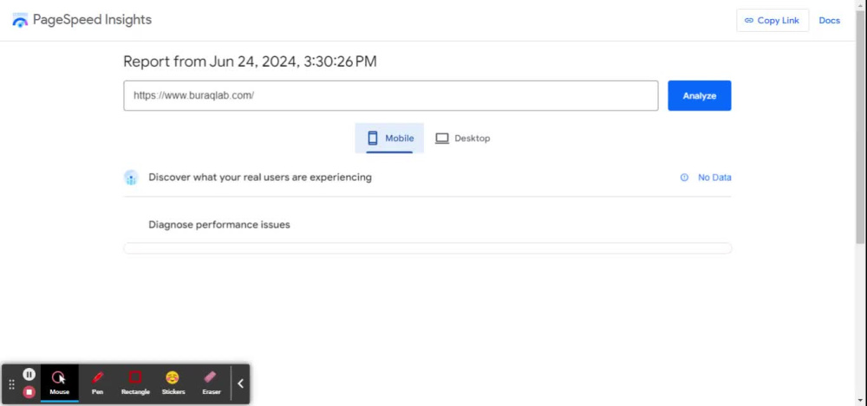Focus the URL input field
Image resolution: width=867 pixels, height=406 pixels.
coord(391,95)
